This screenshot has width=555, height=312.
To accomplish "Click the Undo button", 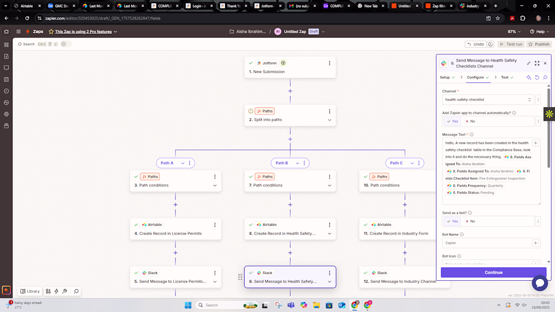I will coord(475,44).
